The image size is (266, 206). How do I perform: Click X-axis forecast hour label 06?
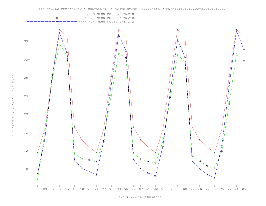tap(52, 189)
